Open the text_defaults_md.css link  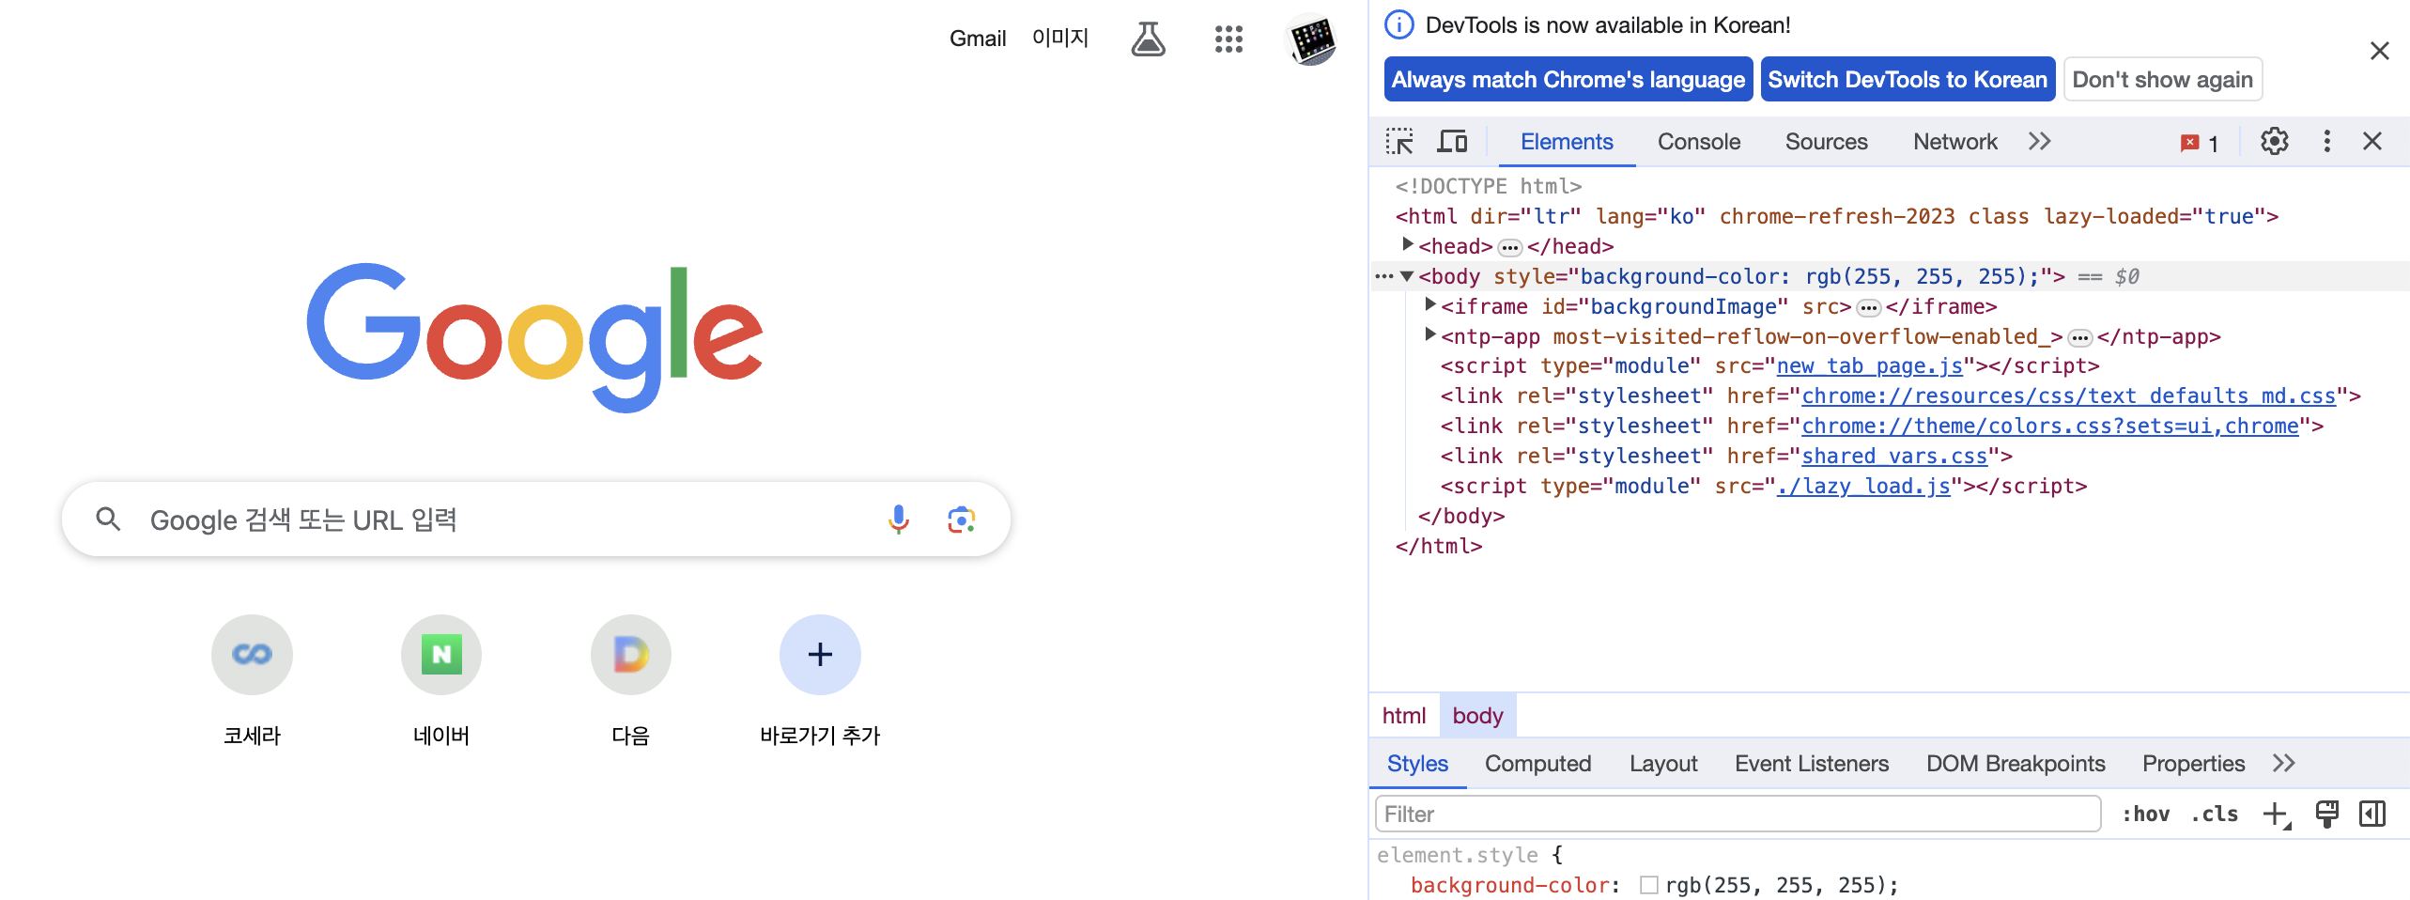pyautogui.click(x=2068, y=396)
